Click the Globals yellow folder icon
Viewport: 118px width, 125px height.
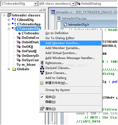pyautogui.click(x=14, y=69)
